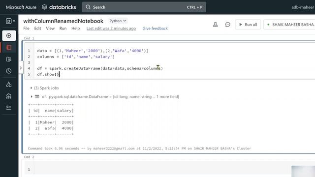Open the Data shapes icon in sidebar

pyautogui.click(x=9, y=84)
